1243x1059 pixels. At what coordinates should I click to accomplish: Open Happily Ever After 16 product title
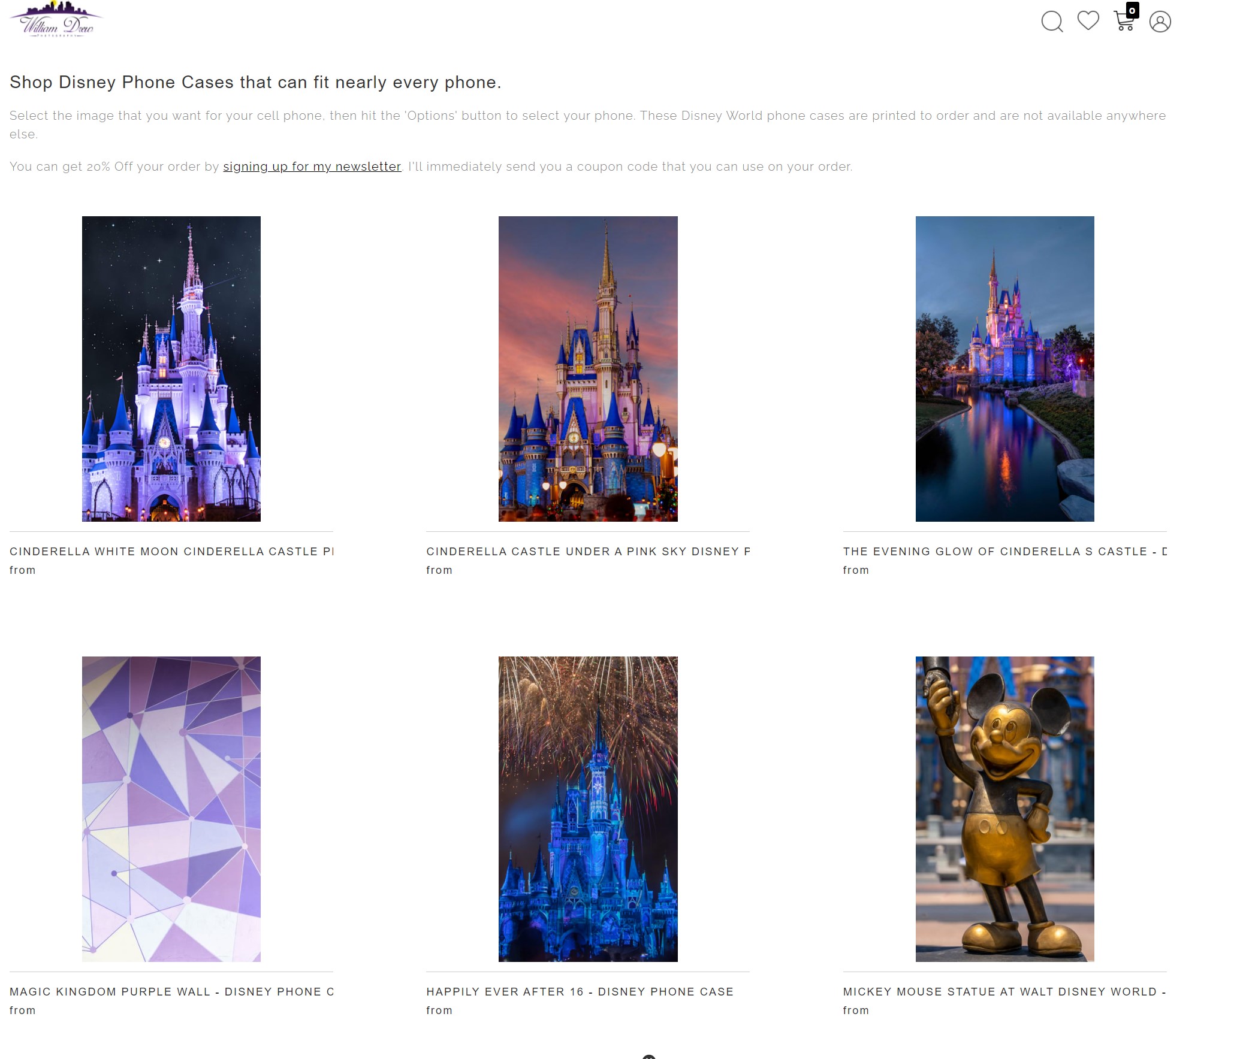(580, 992)
